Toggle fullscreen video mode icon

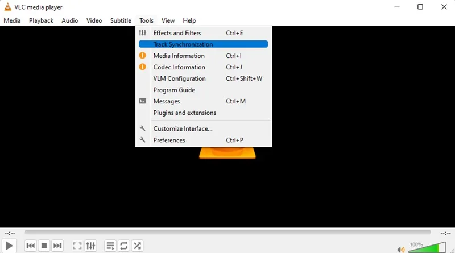pos(77,246)
